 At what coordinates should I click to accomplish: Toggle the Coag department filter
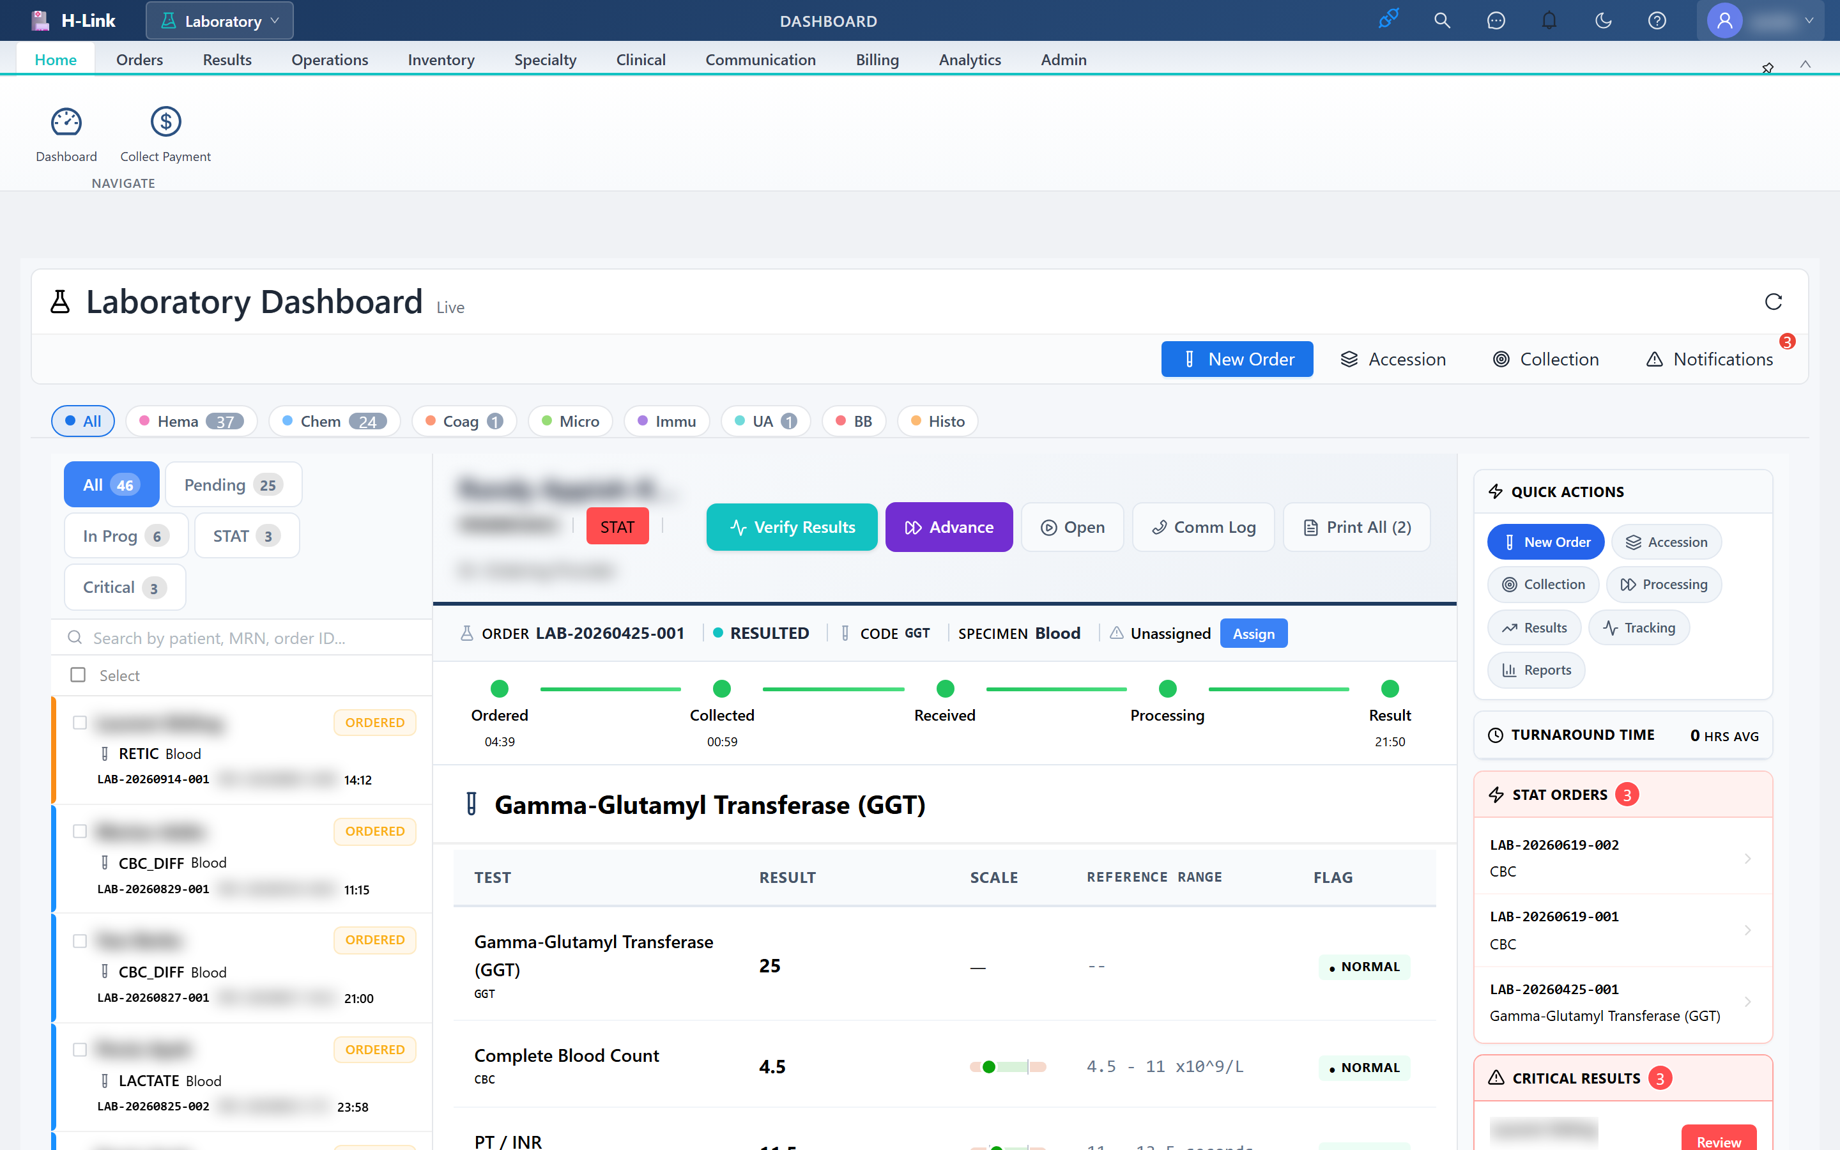point(464,422)
